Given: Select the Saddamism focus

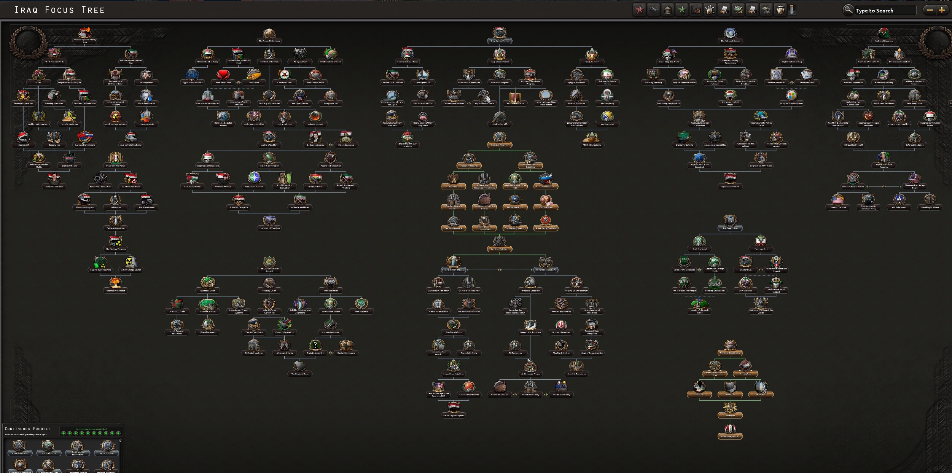Looking at the screenshot, I should (116, 202).
